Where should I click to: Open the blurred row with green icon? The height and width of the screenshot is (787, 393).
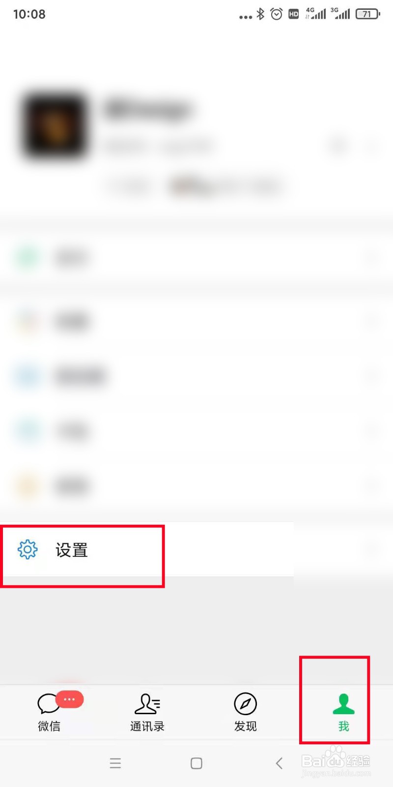coord(196,257)
